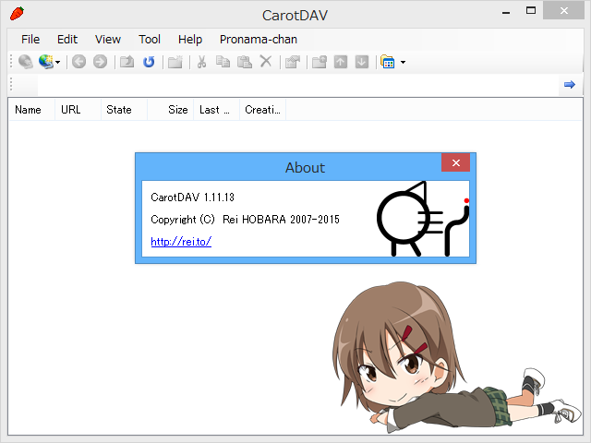591x443 pixels.
Task: Click the carrot application icon
Action: click(x=18, y=14)
